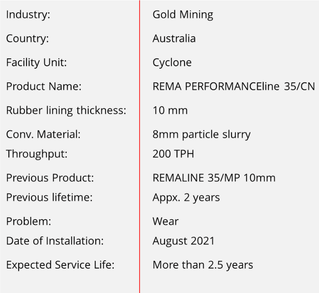Select "REMA PERFORMANCEline 35/CN" text
Screen dimensions: 319x293
[x=234, y=87]
